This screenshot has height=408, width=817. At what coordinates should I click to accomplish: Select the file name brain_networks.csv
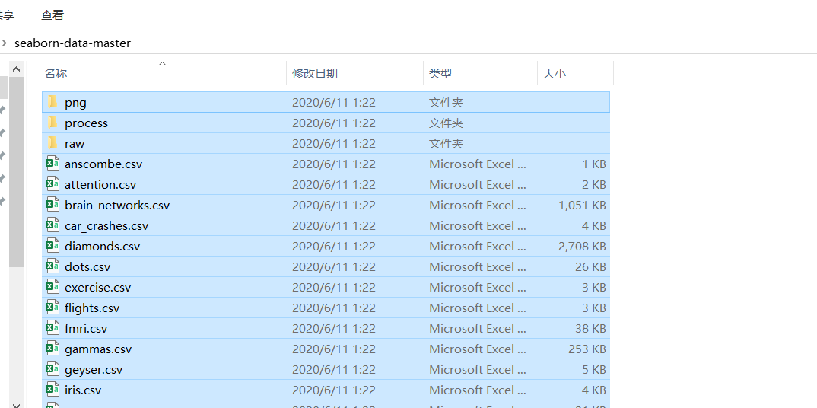(x=117, y=206)
